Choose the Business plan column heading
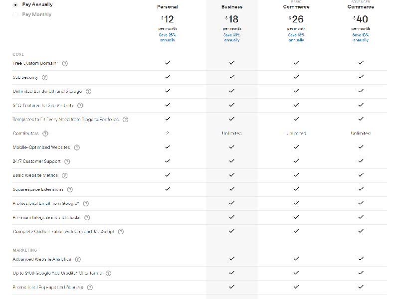 pos(232,7)
